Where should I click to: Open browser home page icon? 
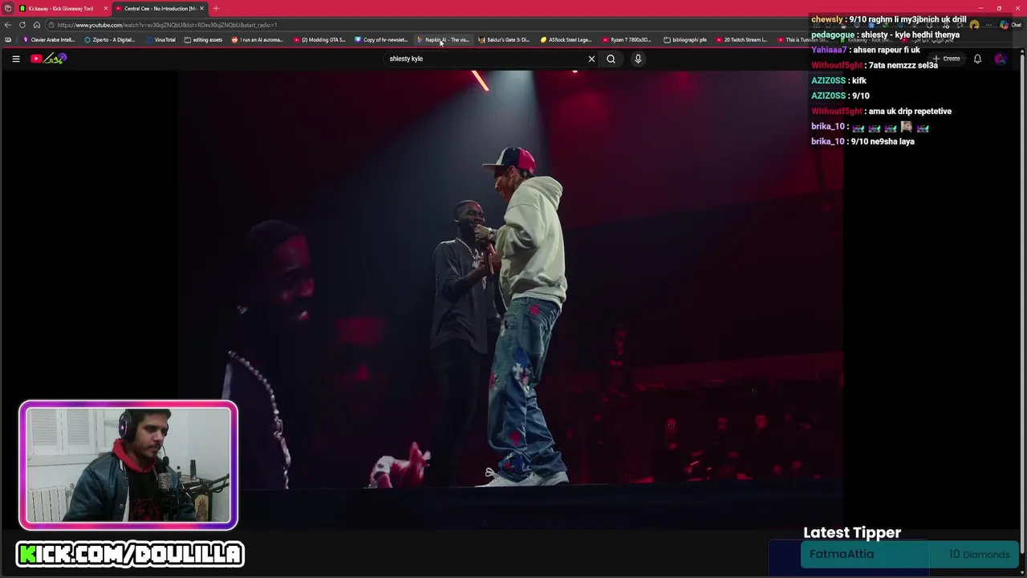[37, 25]
